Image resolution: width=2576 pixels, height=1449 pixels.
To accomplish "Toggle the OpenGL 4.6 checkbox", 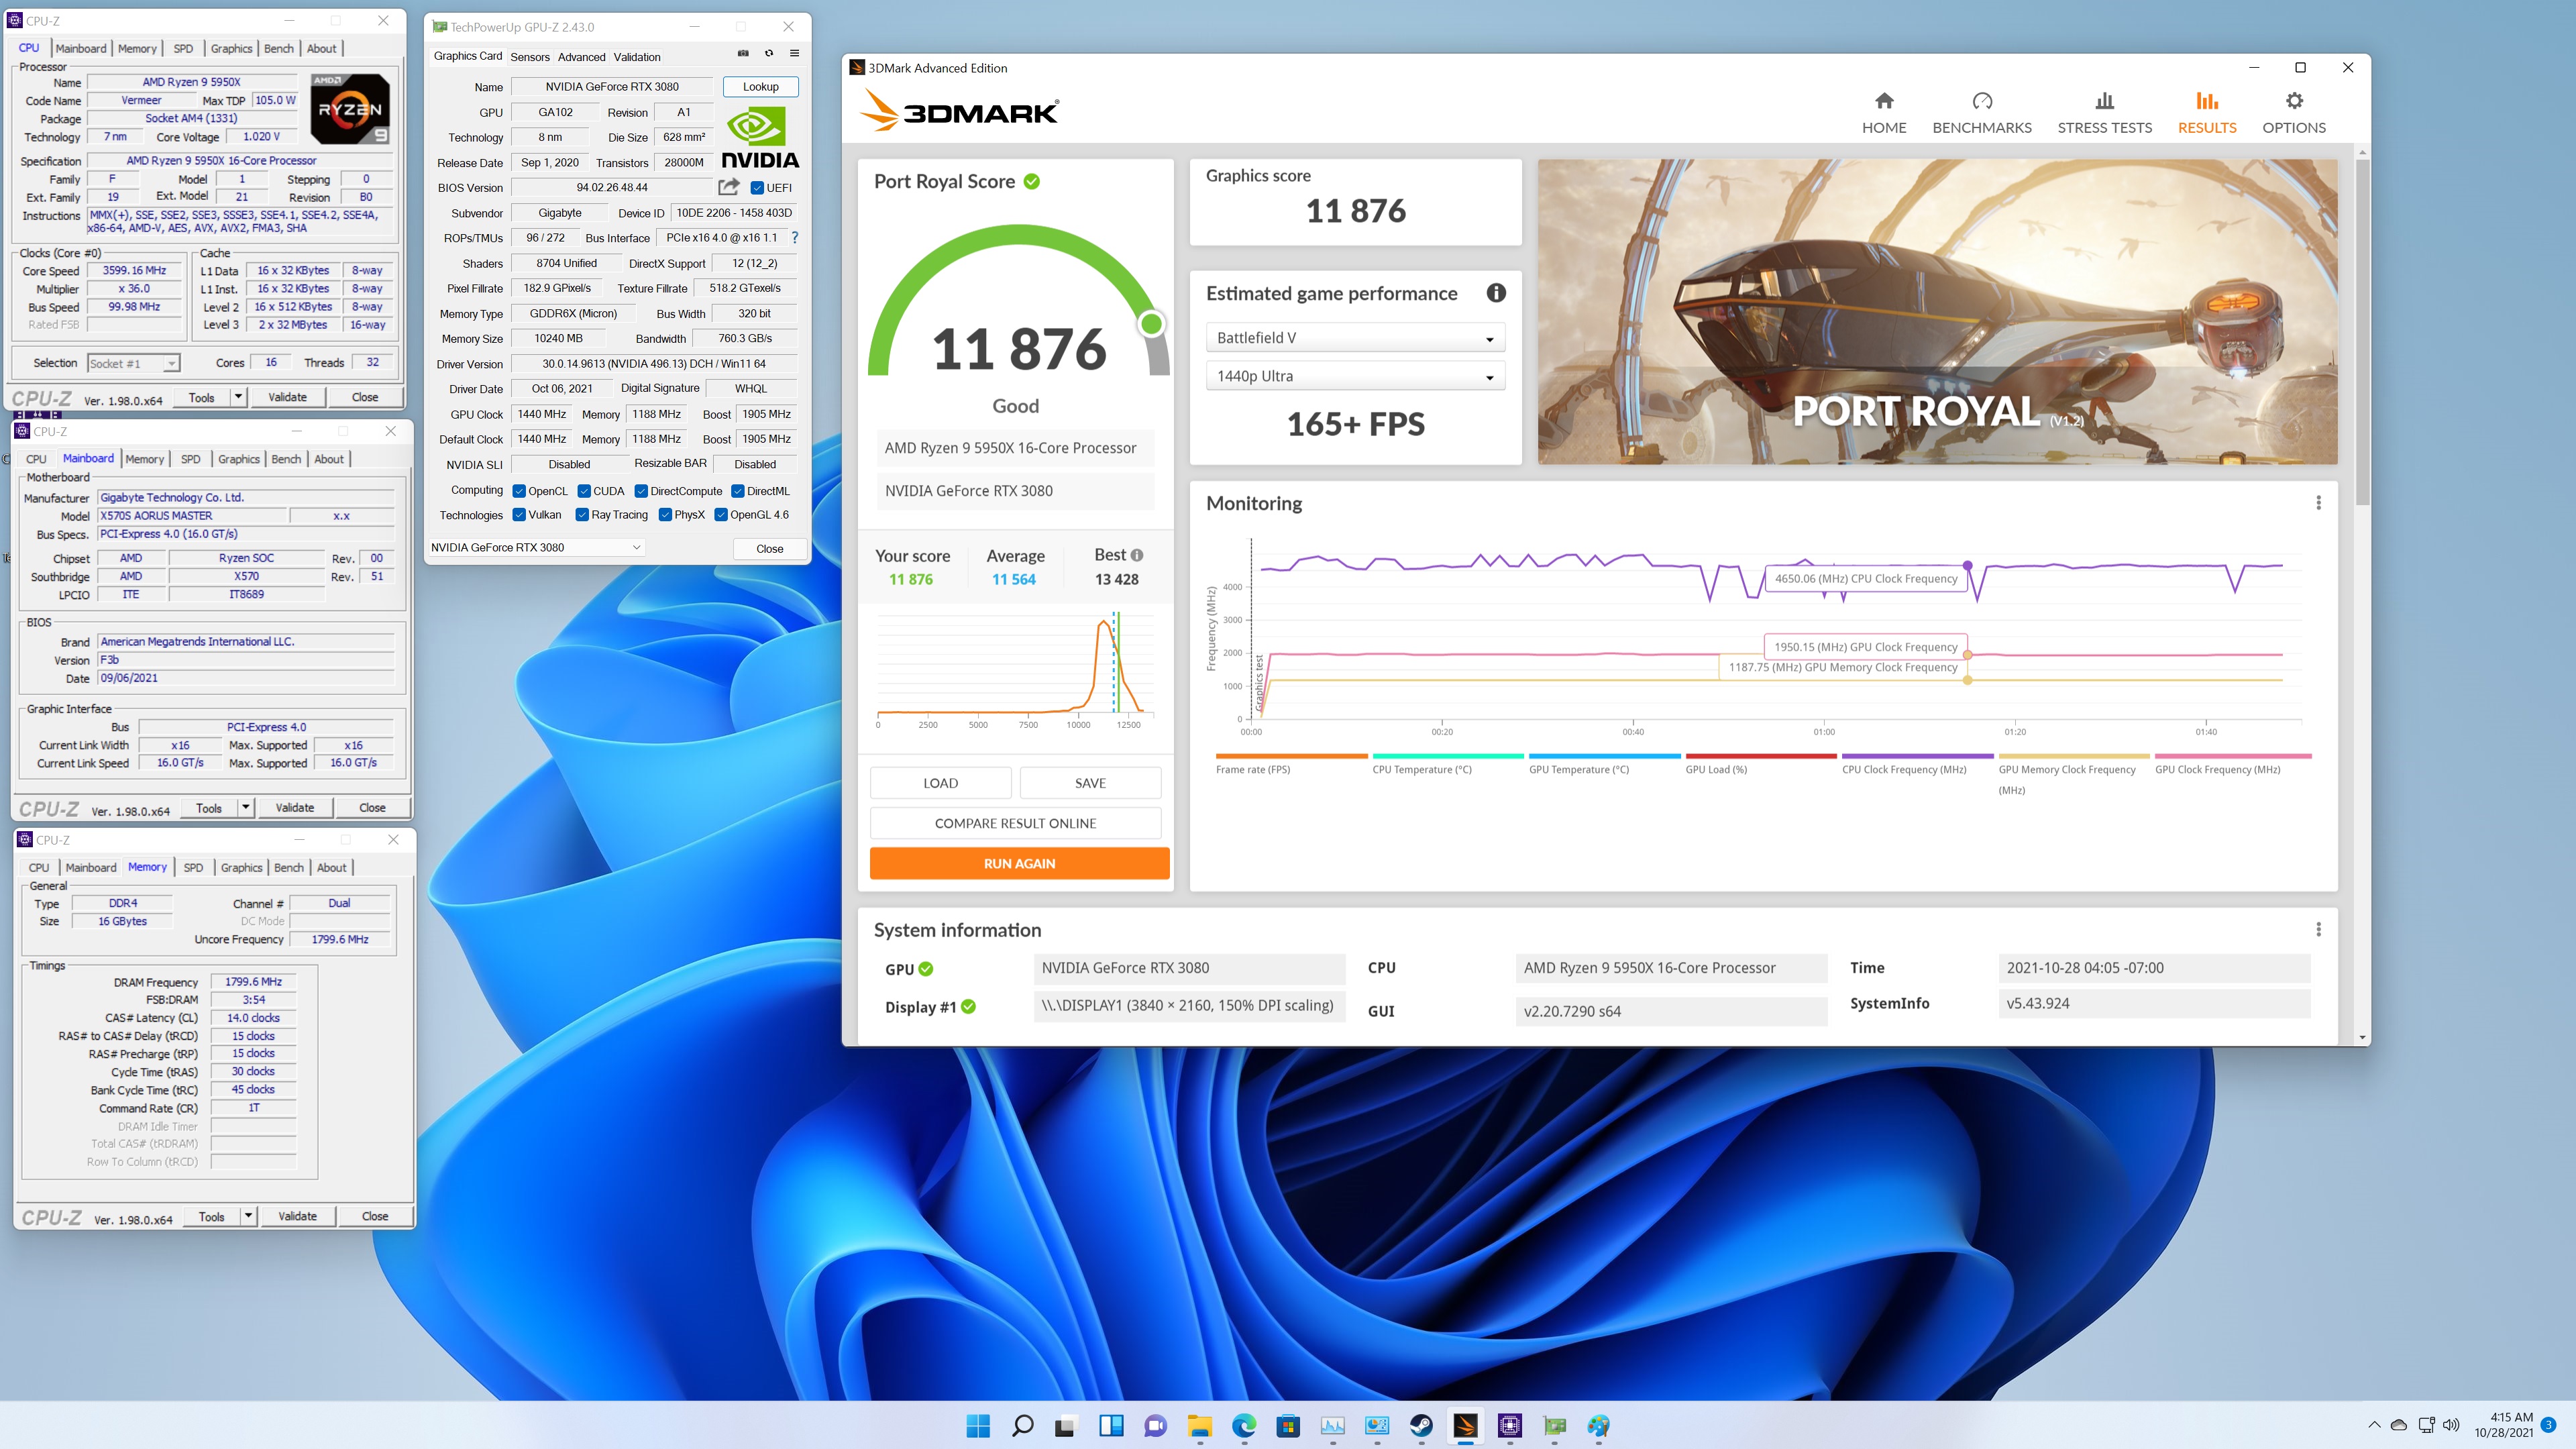I will 721,515.
